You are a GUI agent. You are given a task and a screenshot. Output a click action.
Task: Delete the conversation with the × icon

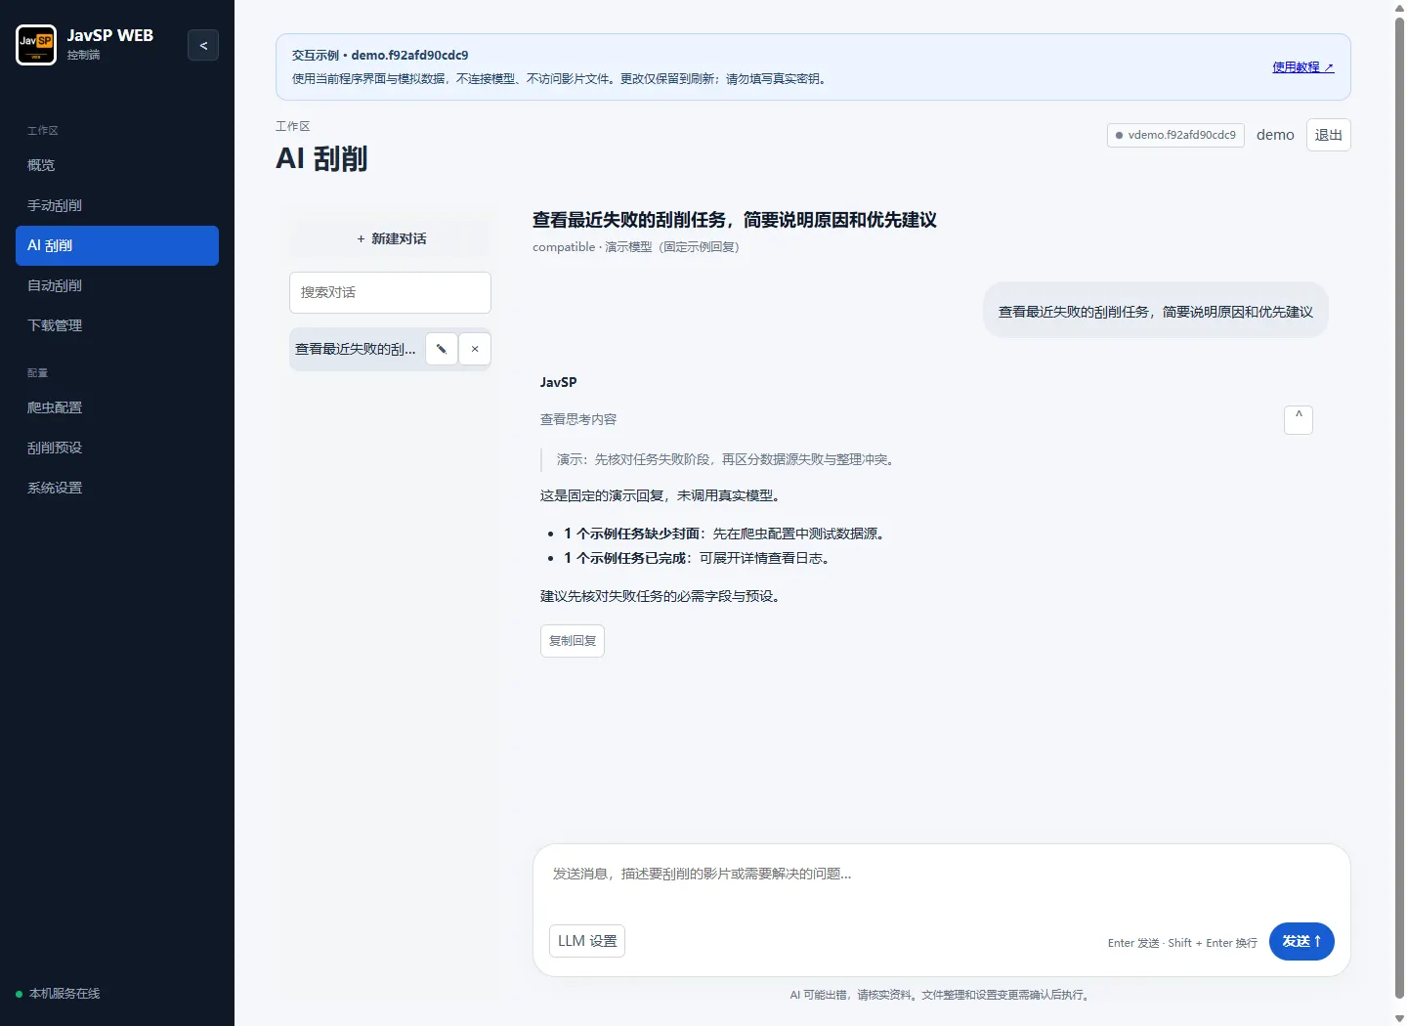point(475,349)
